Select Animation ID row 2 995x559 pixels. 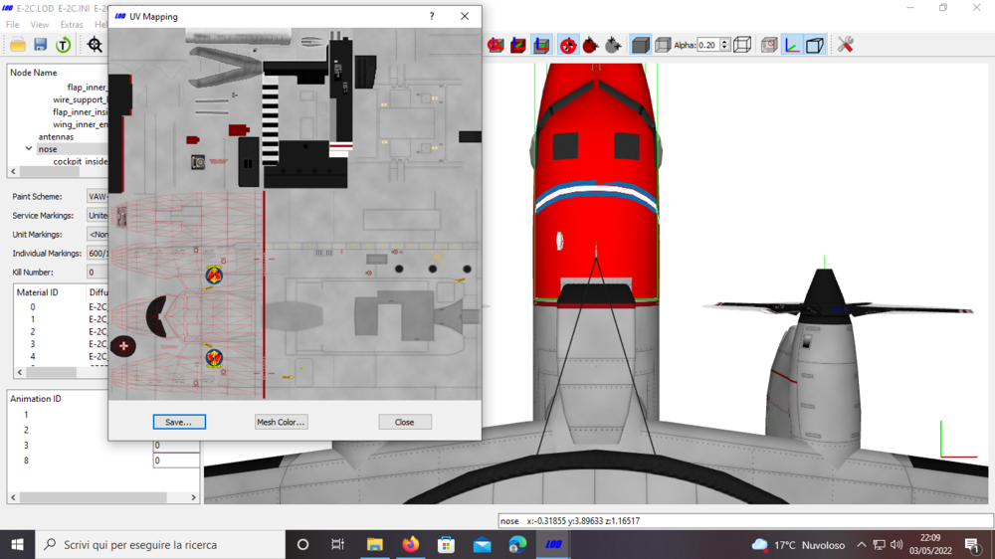26,431
